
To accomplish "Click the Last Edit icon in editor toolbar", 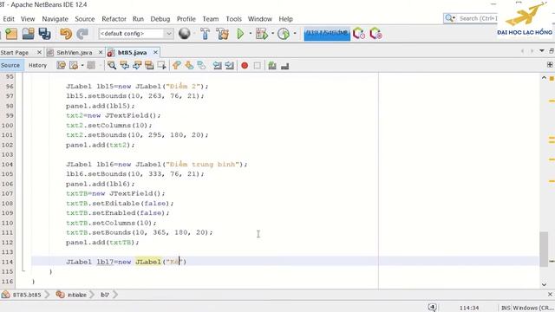I will pos(62,66).
